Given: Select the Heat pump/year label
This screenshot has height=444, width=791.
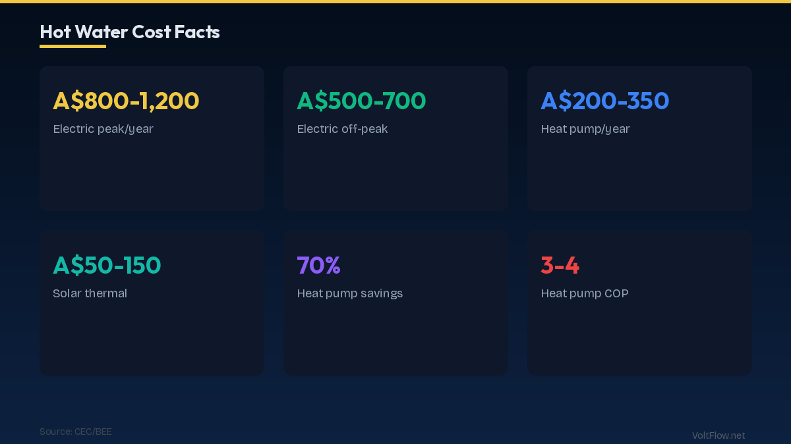Looking at the screenshot, I should pos(585,129).
